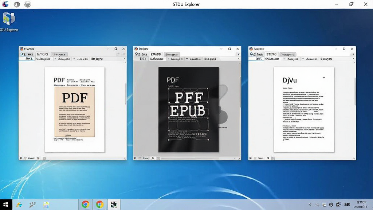Click the small play arrow in the left PDF window toolbar

click(124, 54)
